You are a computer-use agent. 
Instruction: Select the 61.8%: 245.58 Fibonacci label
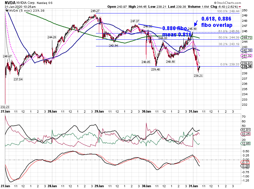click(x=229, y=31)
